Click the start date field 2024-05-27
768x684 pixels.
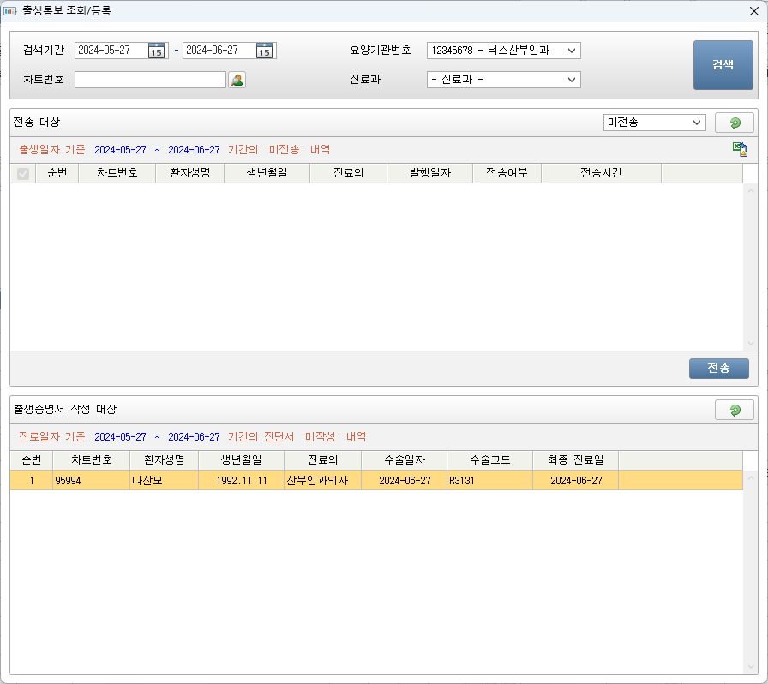[111, 51]
